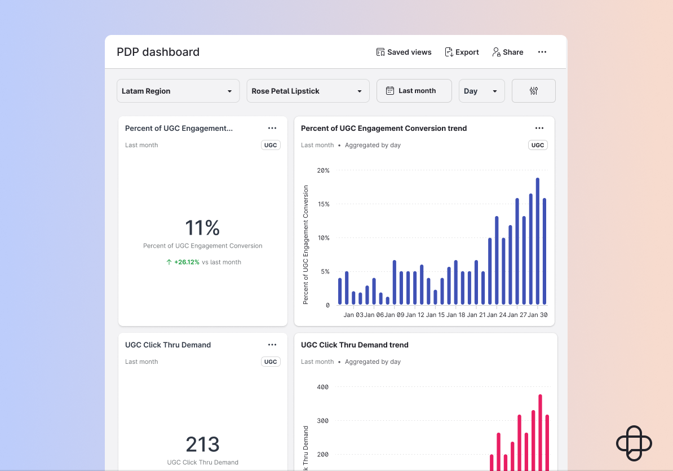
Task: Click the 20% y-axis label
Action: (x=323, y=170)
